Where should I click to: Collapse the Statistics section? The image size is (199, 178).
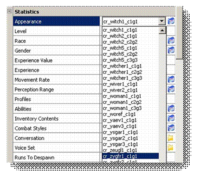(9, 11)
